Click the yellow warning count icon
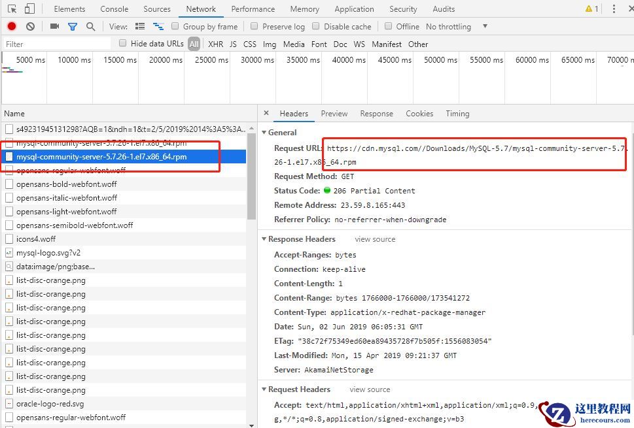The width and height of the screenshot is (634, 428). click(x=591, y=9)
